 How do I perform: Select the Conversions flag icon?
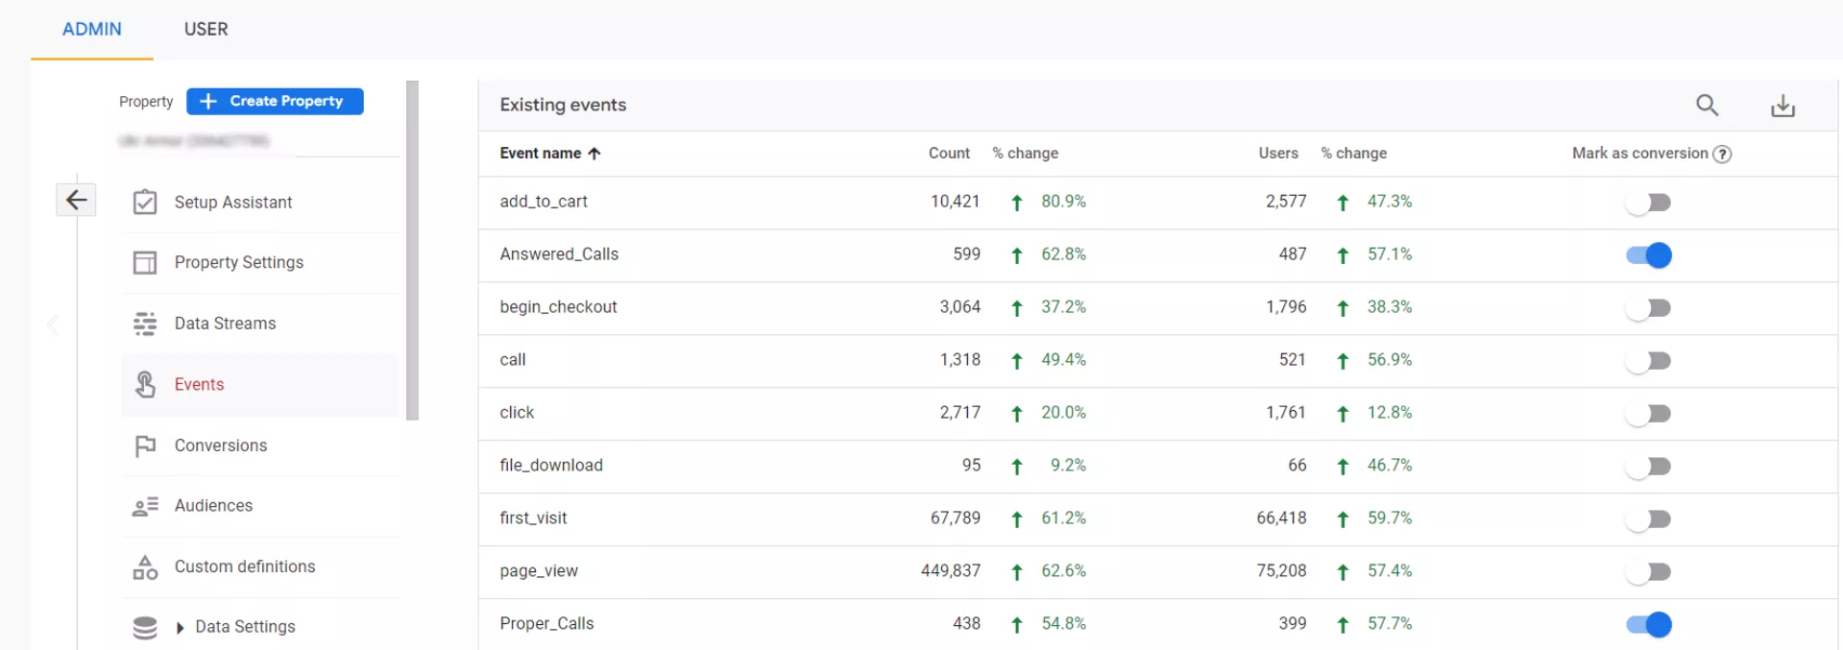145,445
